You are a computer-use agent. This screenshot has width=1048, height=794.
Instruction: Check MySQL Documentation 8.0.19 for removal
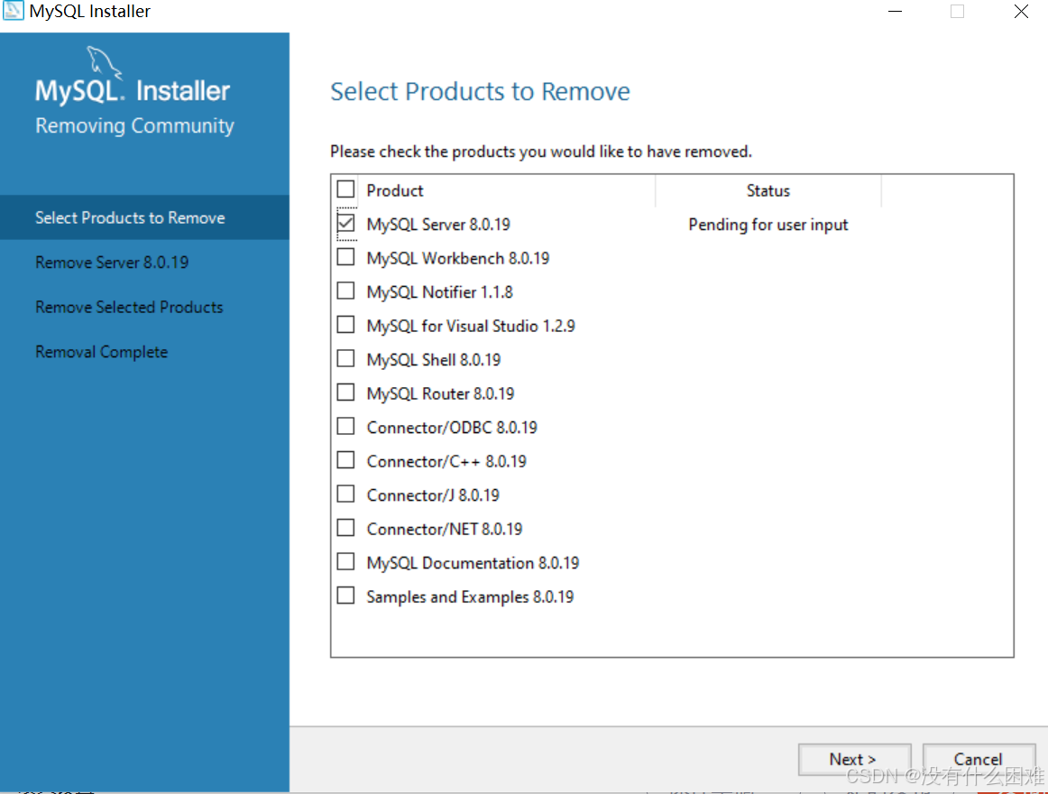[x=345, y=561]
